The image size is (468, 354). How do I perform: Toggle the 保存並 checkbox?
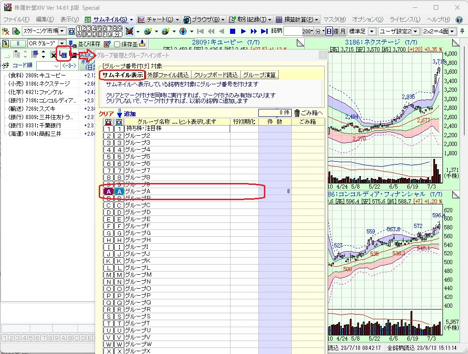click(x=117, y=44)
